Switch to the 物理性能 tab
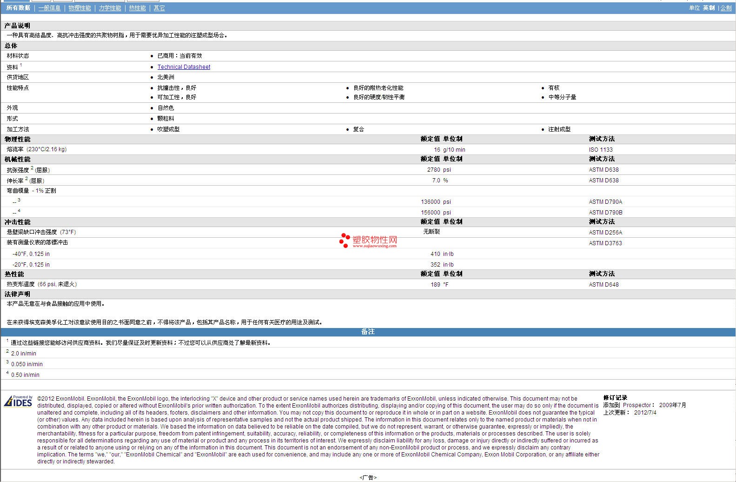The image size is (736, 482). [x=80, y=8]
